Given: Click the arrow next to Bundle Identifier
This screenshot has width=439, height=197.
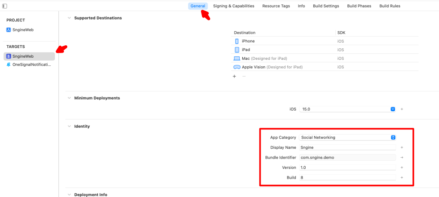Looking at the screenshot, I should (402, 158).
